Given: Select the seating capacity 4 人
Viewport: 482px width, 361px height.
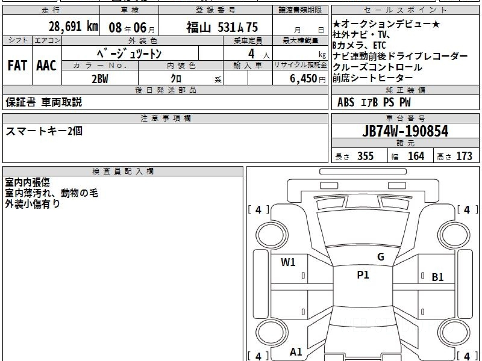Looking at the screenshot, I should 259,53.
